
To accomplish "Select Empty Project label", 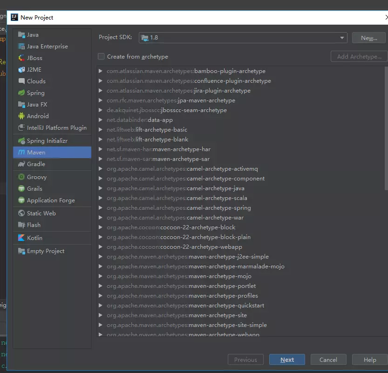I will (x=46, y=251).
